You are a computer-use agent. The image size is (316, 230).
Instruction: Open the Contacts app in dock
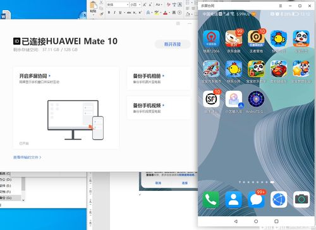coord(233,199)
